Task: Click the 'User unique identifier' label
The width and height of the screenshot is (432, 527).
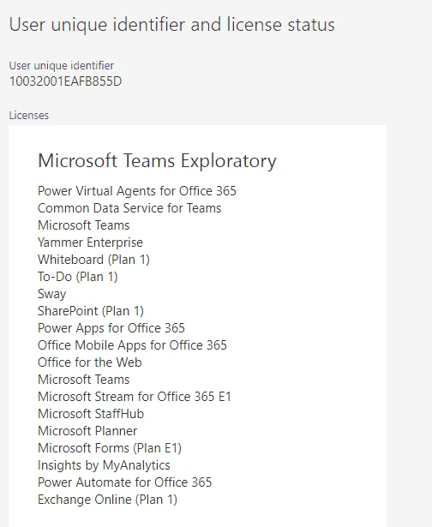Action: 61,65
